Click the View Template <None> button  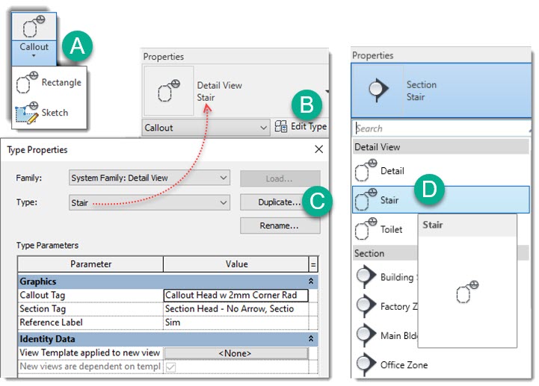[235, 353]
